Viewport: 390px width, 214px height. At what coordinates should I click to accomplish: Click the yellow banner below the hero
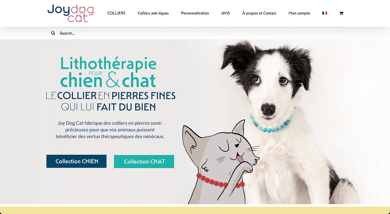195,210
